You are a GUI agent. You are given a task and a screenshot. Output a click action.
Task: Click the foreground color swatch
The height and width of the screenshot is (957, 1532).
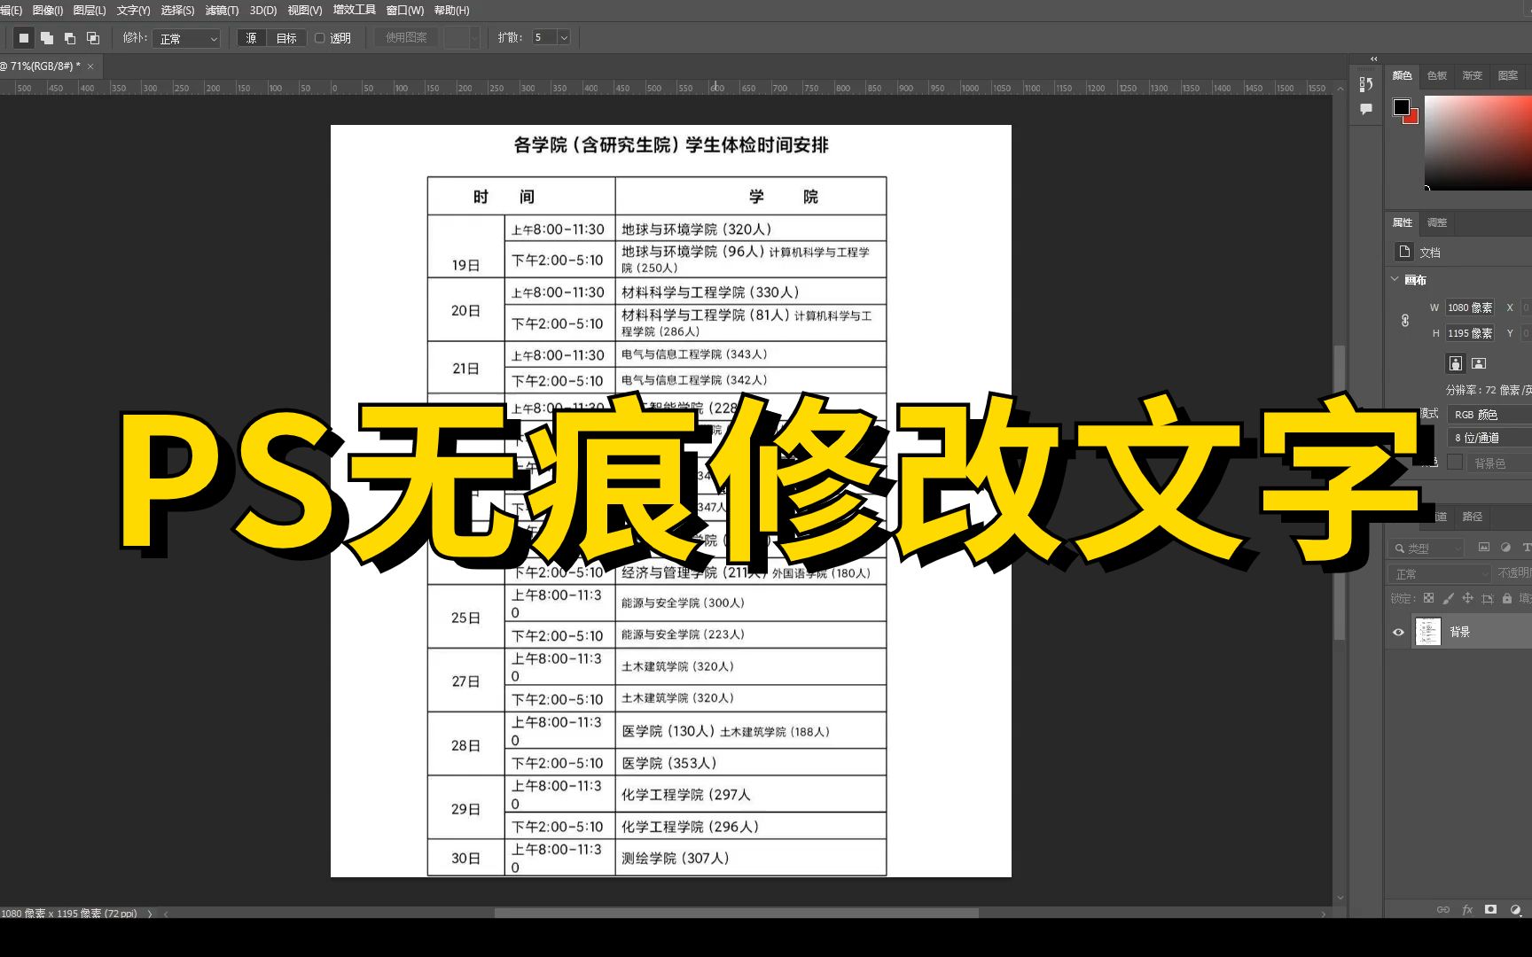[x=1402, y=107]
